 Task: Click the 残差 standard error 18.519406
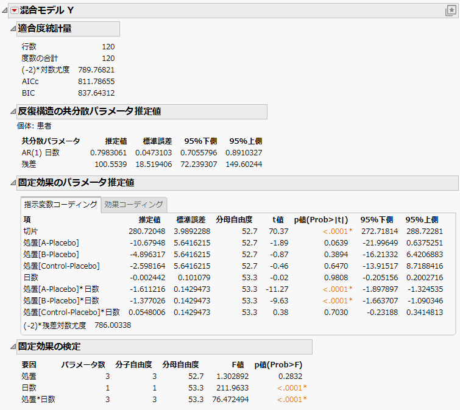pyautogui.click(x=154, y=164)
